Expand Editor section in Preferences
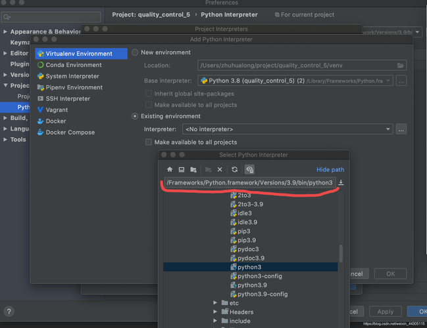 point(5,53)
